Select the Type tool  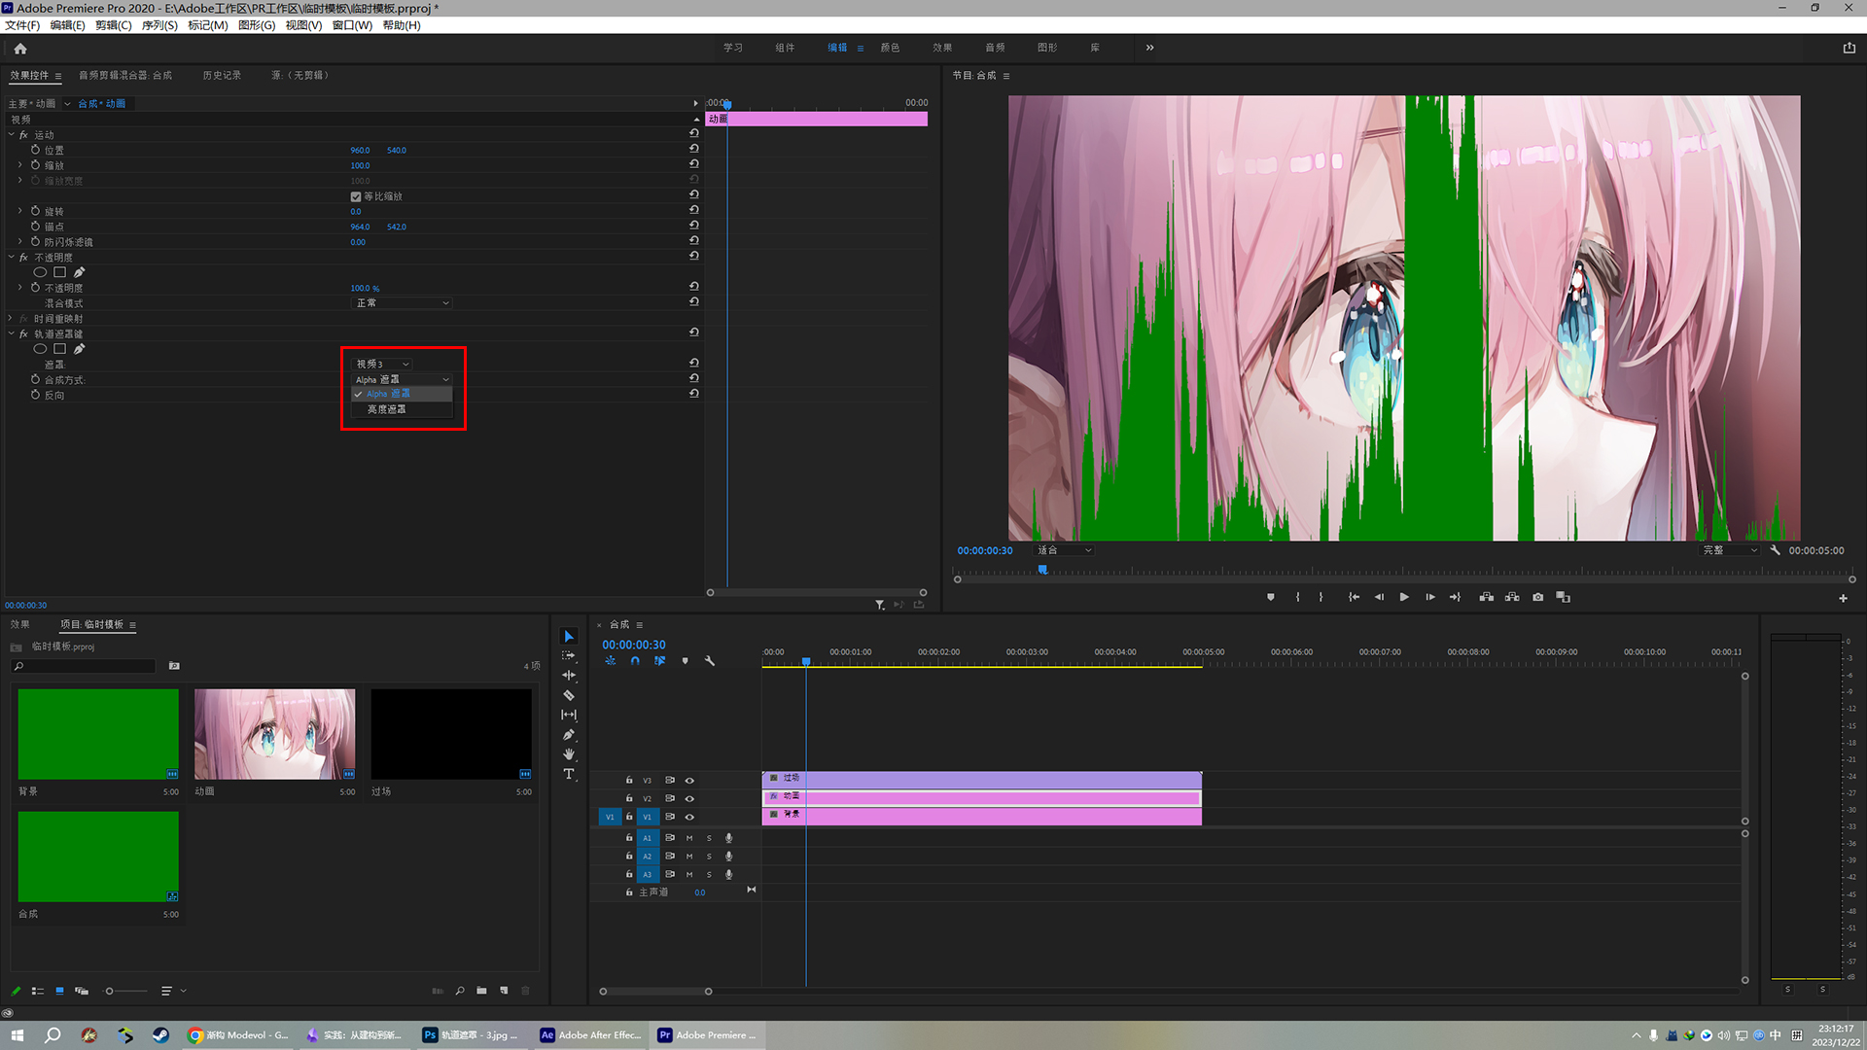pyautogui.click(x=569, y=774)
